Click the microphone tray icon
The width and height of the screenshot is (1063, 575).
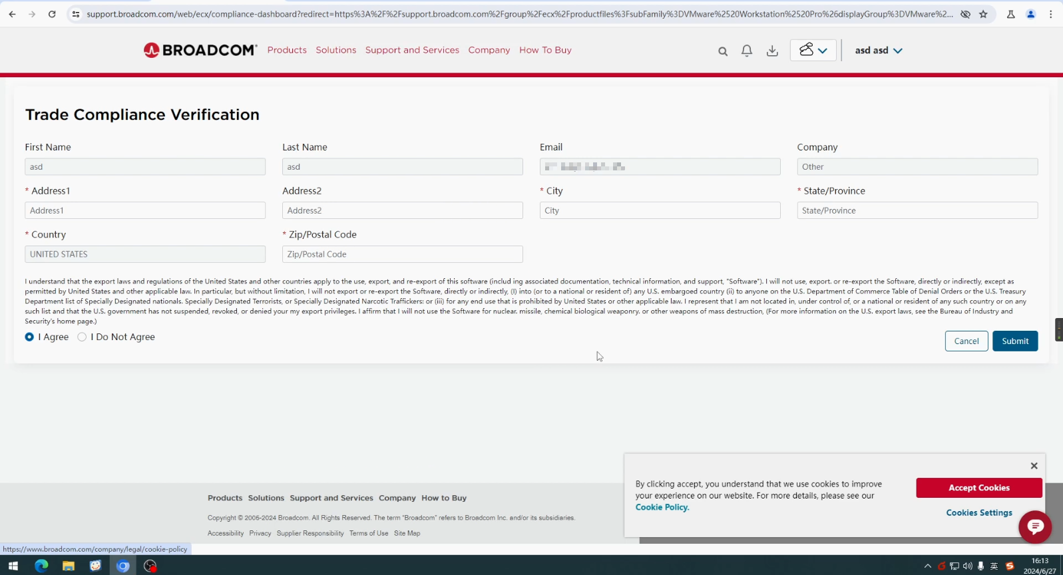pyautogui.click(x=980, y=566)
